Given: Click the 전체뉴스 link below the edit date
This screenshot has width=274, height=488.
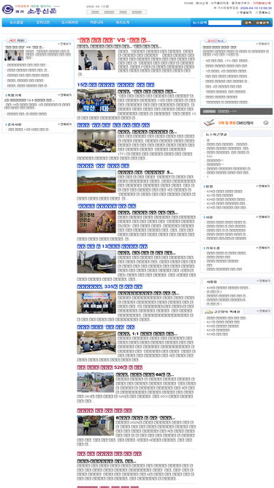Looking at the screenshot, I should tap(263, 12).
